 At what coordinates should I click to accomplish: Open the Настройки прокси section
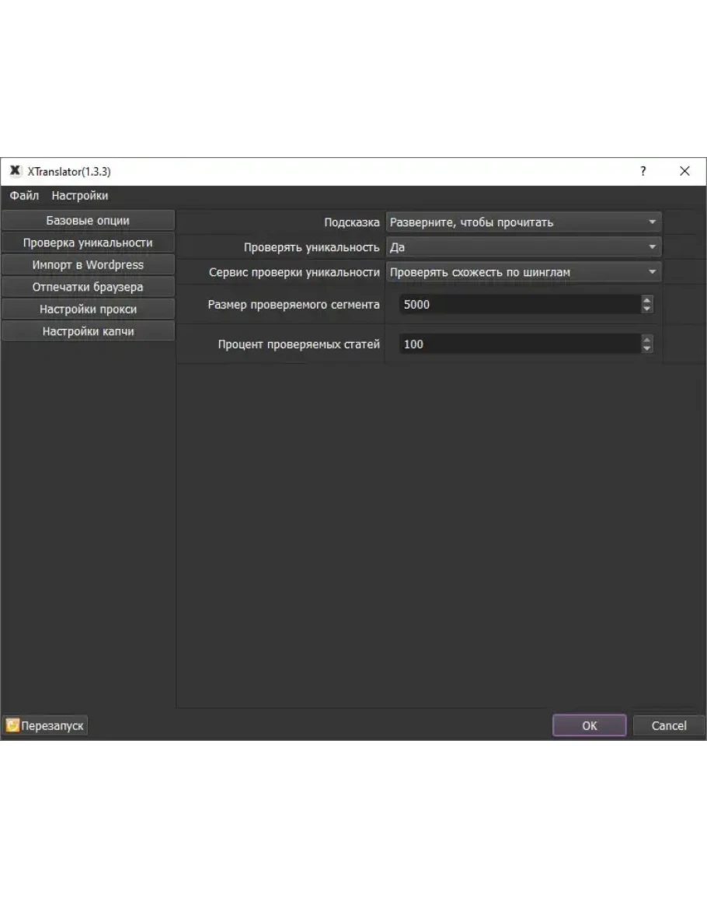[x=88, y=309]
